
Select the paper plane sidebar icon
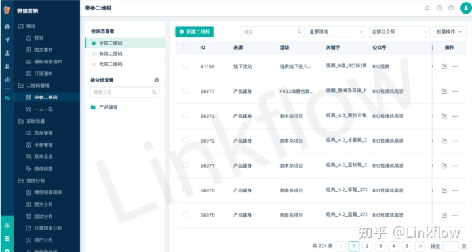pyautogui.click(x=7, y=40)
